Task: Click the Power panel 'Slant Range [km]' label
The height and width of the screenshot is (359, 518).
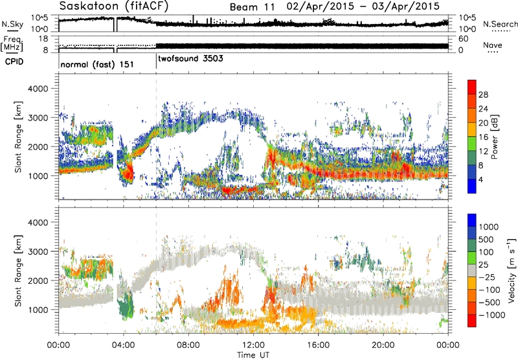Action: pyautogui.click(x=18, y=137)
